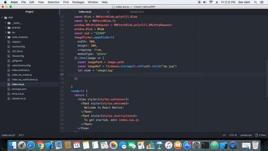This screenshot has height=151, width=268.
Task: Open Notification Center icon in menu bar
Action: tap(262, 2)
